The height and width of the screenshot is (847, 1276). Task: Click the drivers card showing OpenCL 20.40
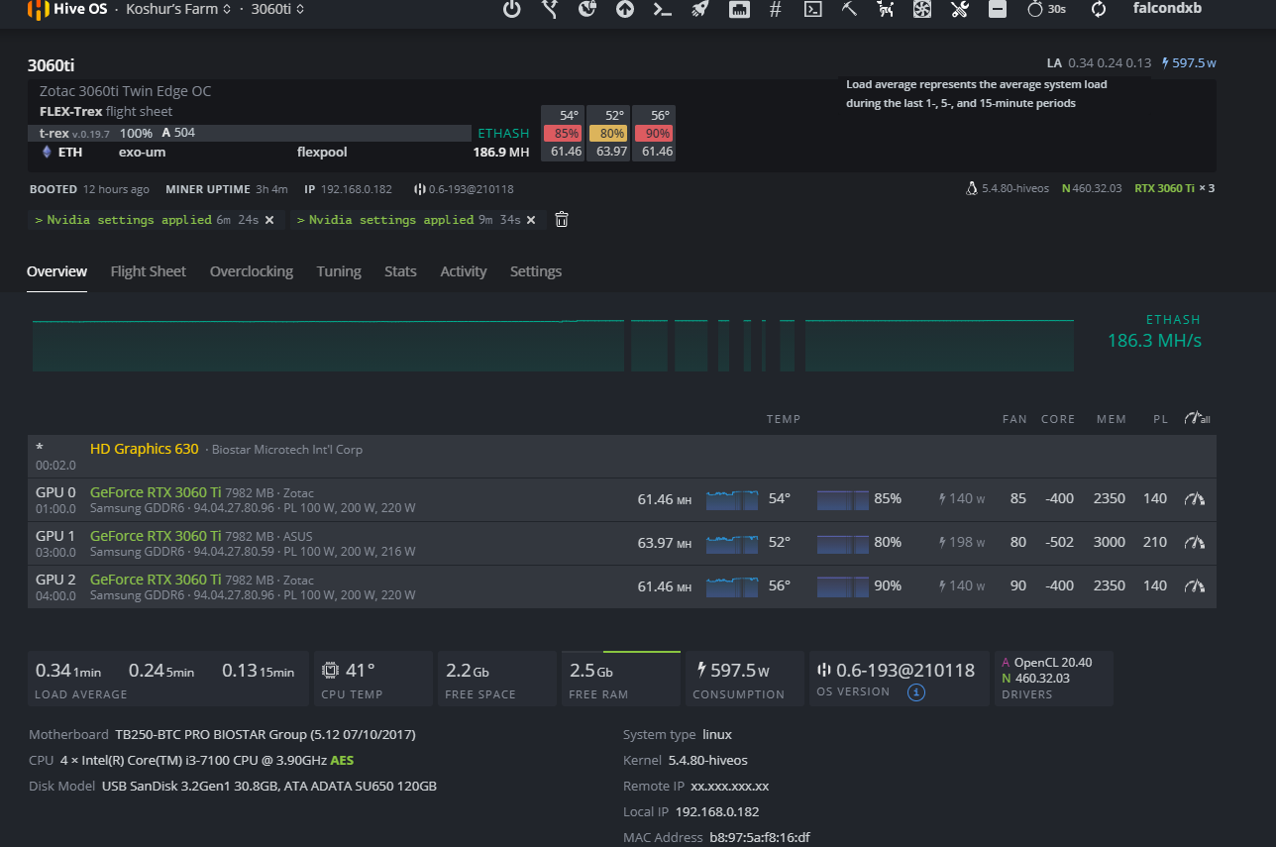click(1053, 679)
